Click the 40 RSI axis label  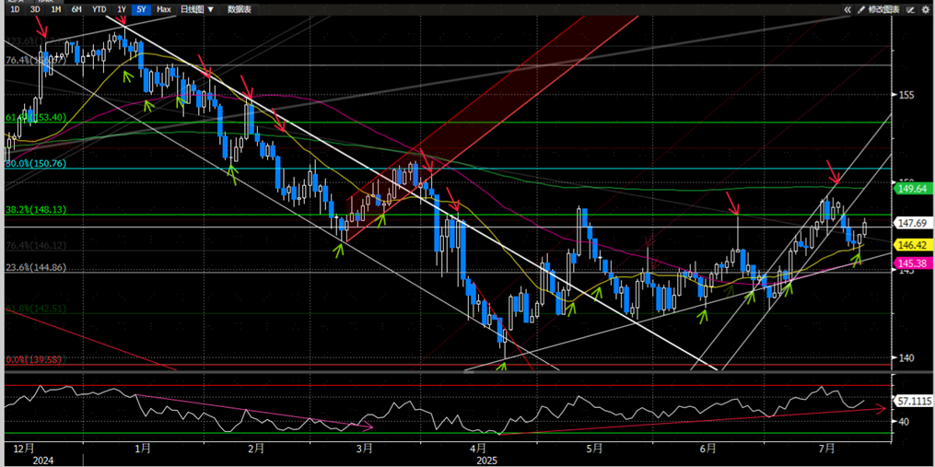[x=903, y=422]
